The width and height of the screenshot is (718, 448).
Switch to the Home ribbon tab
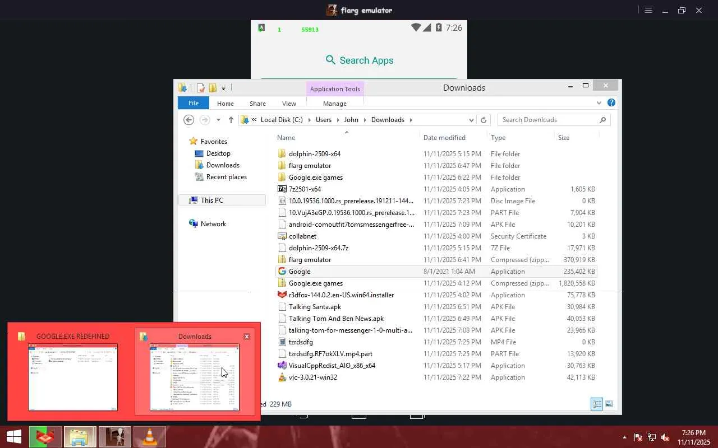225,103
